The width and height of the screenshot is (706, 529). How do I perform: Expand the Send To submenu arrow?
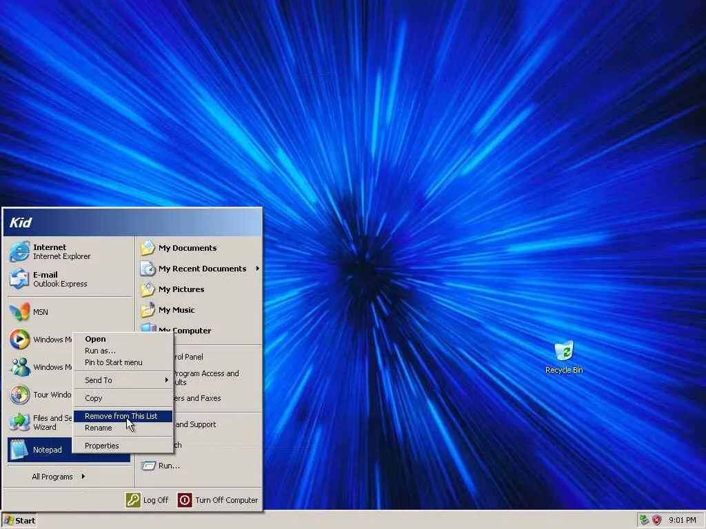[x=167, y=380]
